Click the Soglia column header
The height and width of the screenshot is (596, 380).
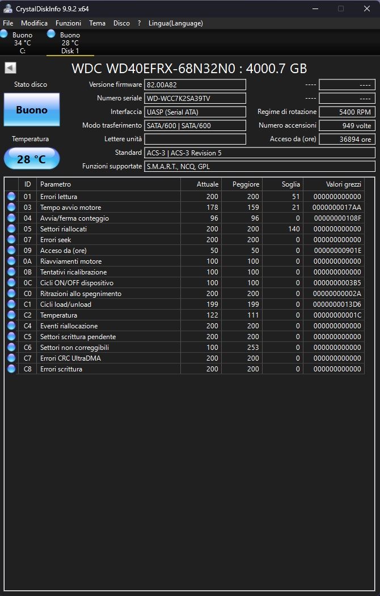tap(282, 184)
